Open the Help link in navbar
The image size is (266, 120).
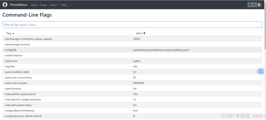point(64,5)
